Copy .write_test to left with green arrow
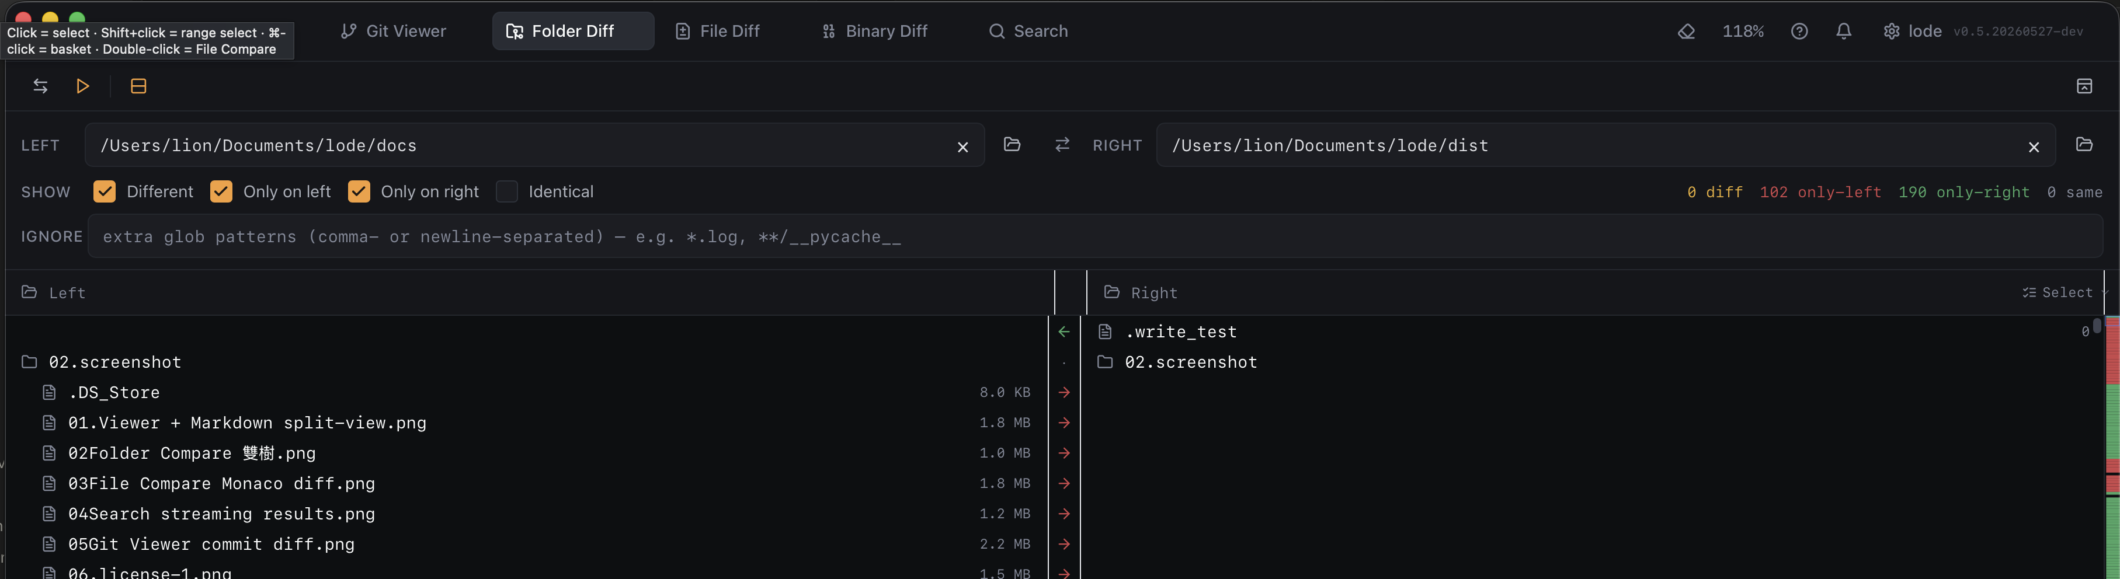The width and height of the screenshot is (2120, 579). 1064,332
